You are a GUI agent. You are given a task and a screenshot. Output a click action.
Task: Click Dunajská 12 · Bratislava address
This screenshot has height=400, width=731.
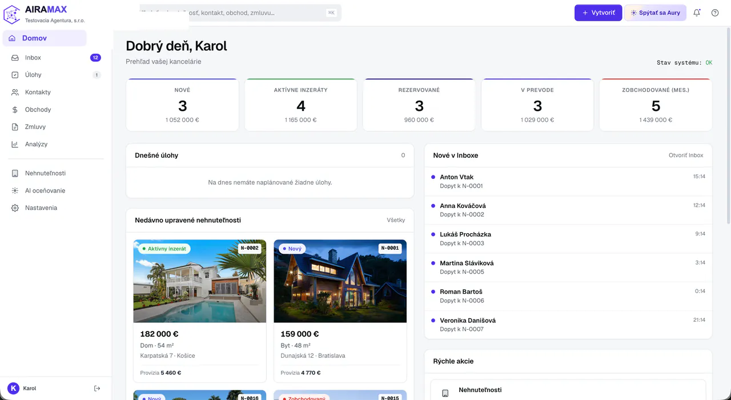click(x=313, y=356)
